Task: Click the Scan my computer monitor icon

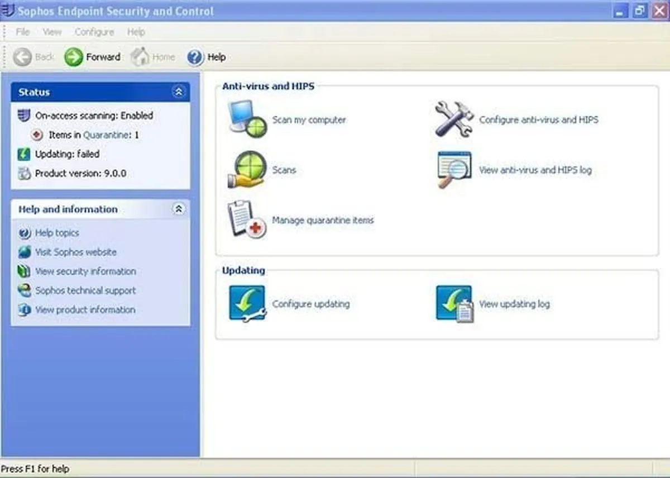Action: 247,119
